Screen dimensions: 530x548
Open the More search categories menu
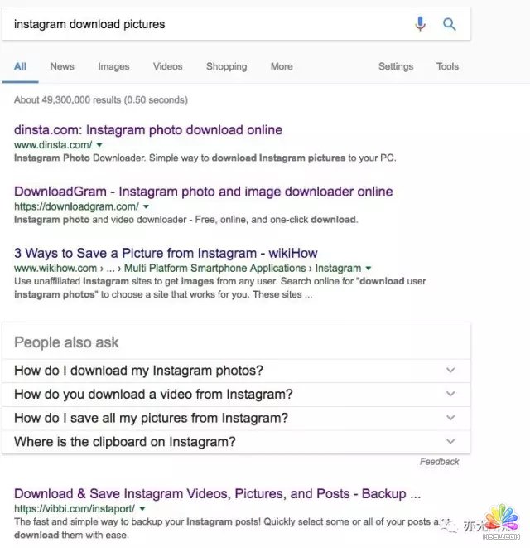click(282, 66)
